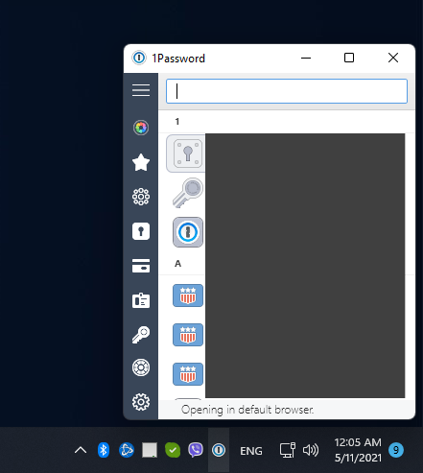
Task: Select the All Items colorful circle icon
Action: pyautogui.click(x=141, y=128)
